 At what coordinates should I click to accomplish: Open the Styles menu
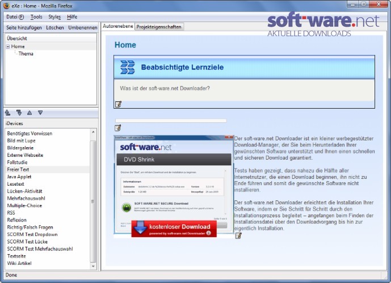coord(54,17)
